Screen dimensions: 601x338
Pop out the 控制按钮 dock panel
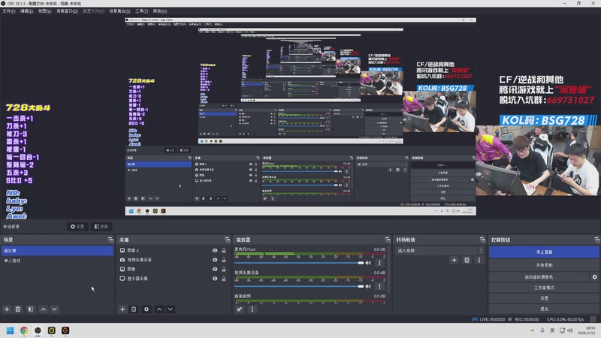pos(596,240)
